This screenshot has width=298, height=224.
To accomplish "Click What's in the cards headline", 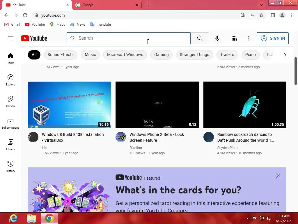I will tap(178, 190).
